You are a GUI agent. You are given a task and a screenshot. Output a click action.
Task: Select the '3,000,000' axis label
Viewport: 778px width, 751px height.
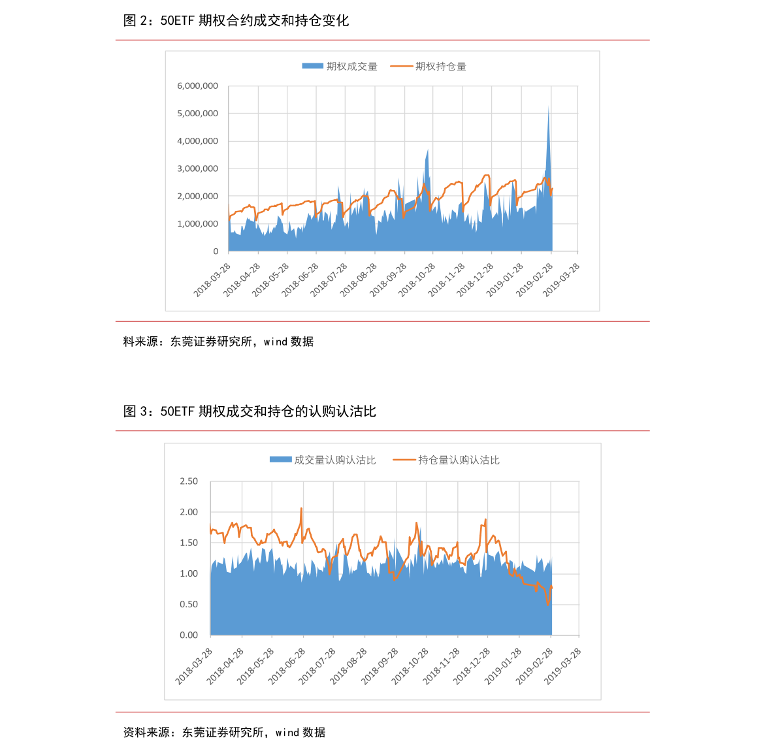click(x=197, y=168)
